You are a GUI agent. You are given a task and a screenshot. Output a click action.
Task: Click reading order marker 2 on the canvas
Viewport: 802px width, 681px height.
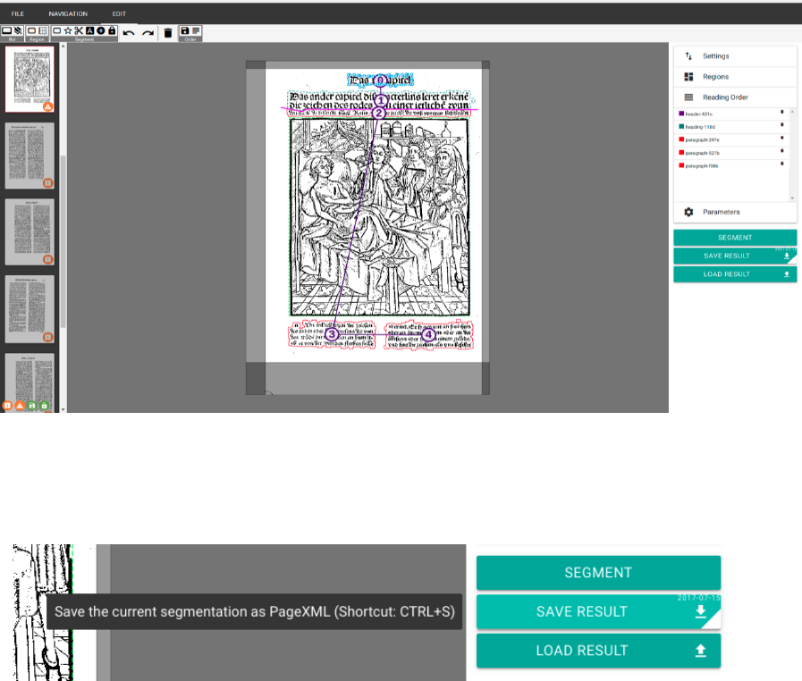(378, 113)
